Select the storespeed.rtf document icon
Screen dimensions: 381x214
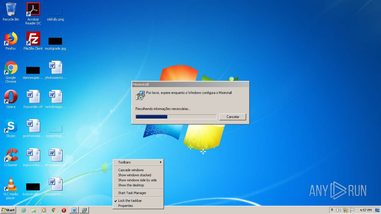pyautogui.click(x=55, y=158)
